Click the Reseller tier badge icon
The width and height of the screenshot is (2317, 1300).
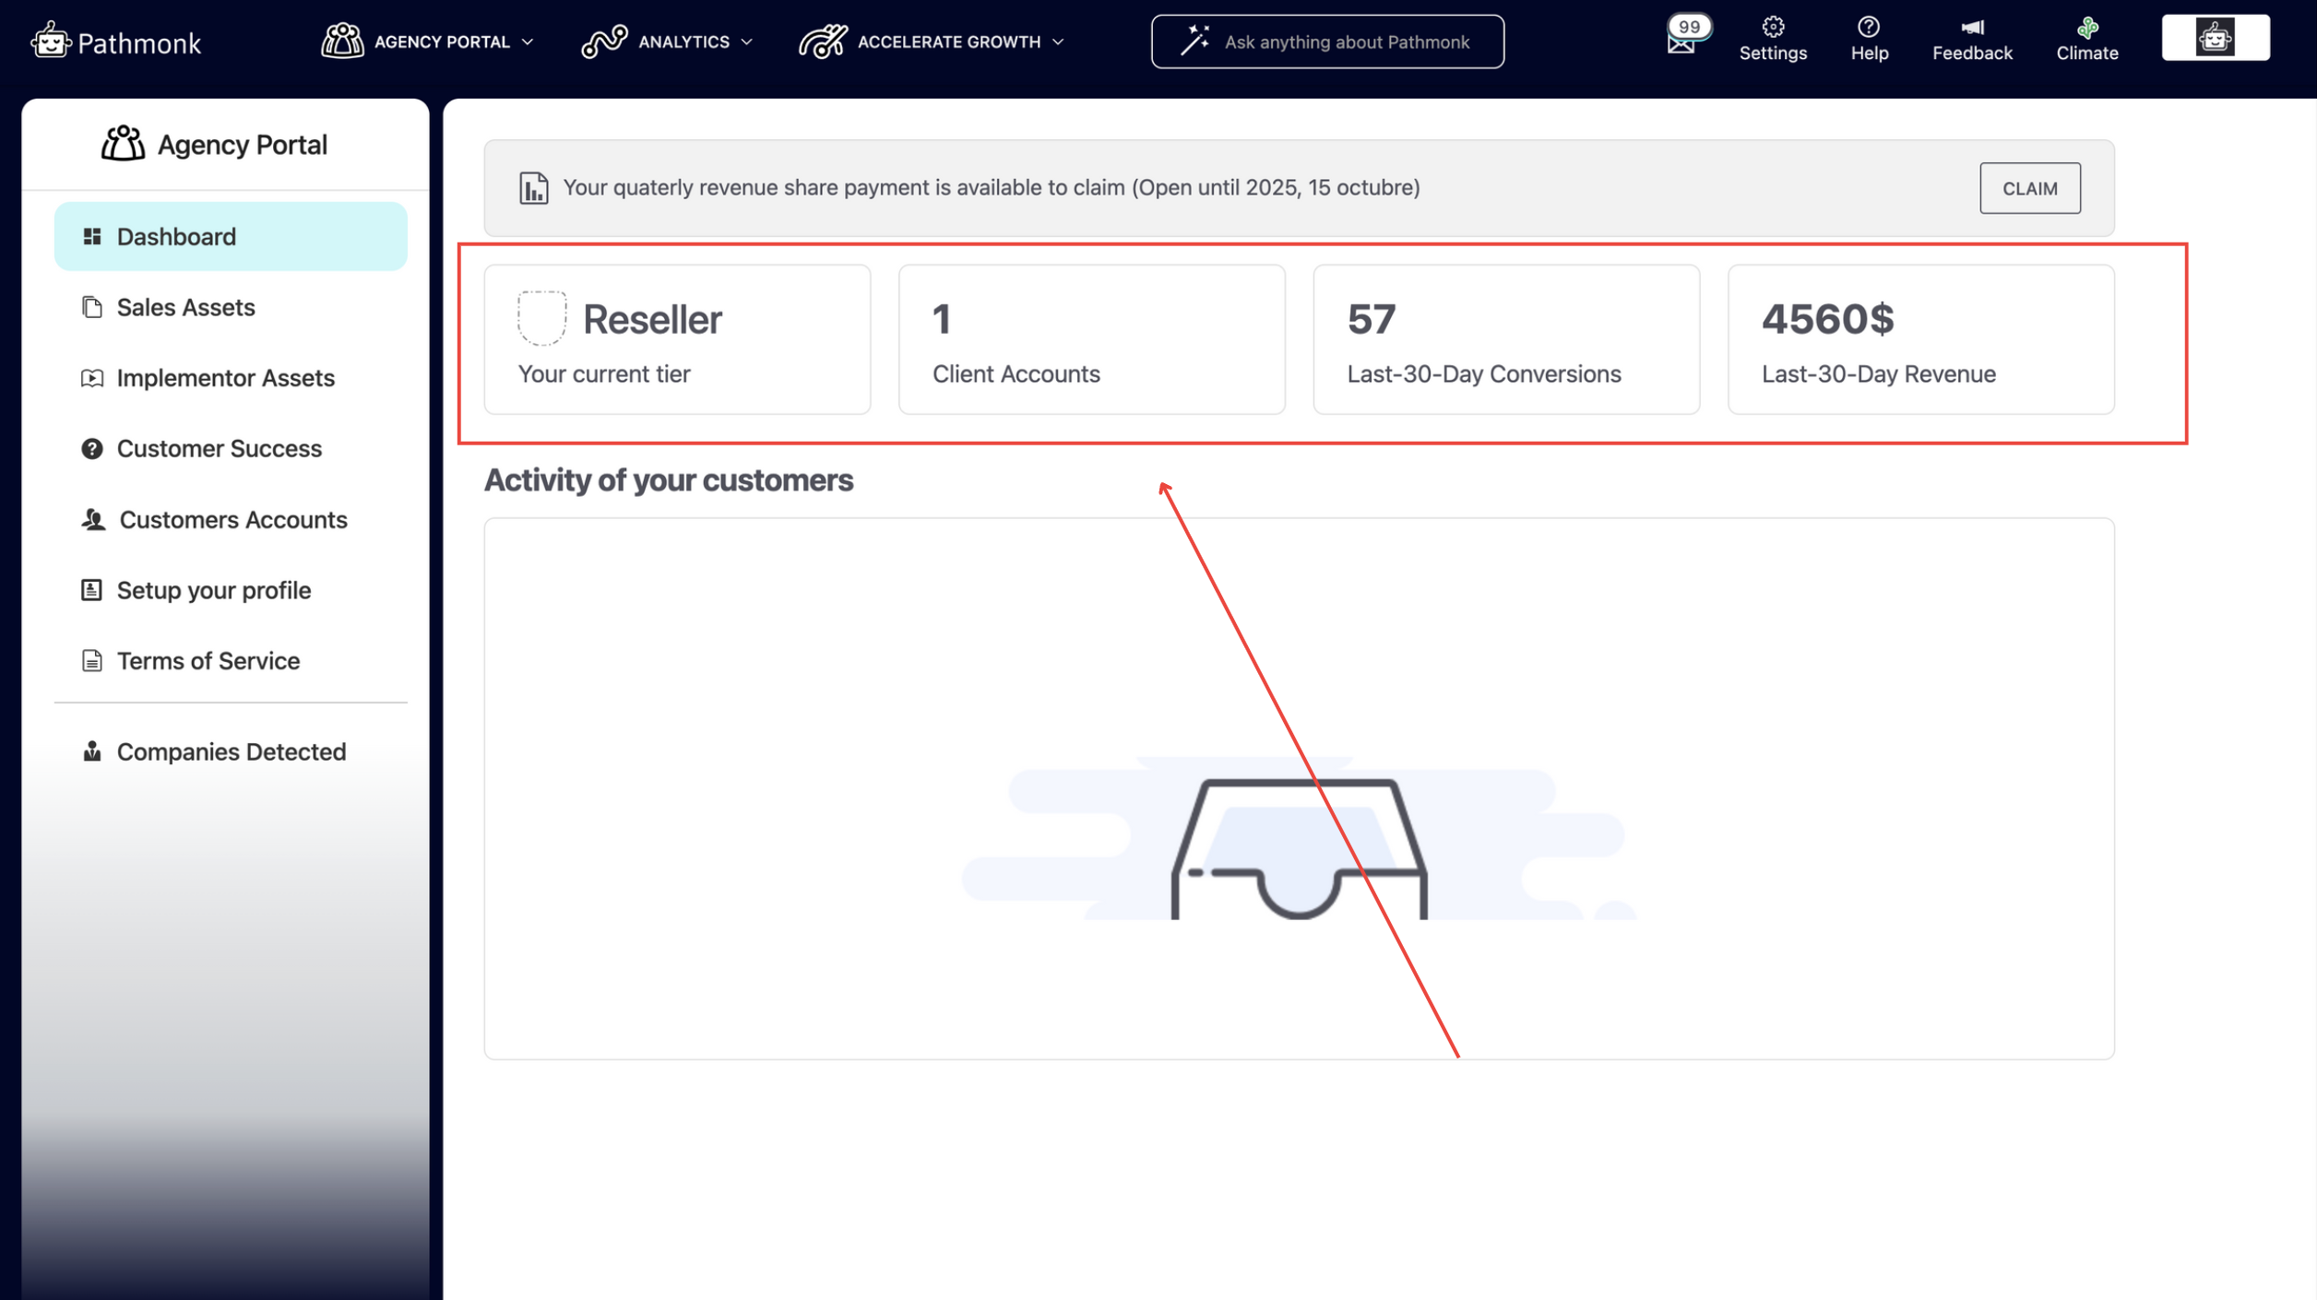pos(541,318)
